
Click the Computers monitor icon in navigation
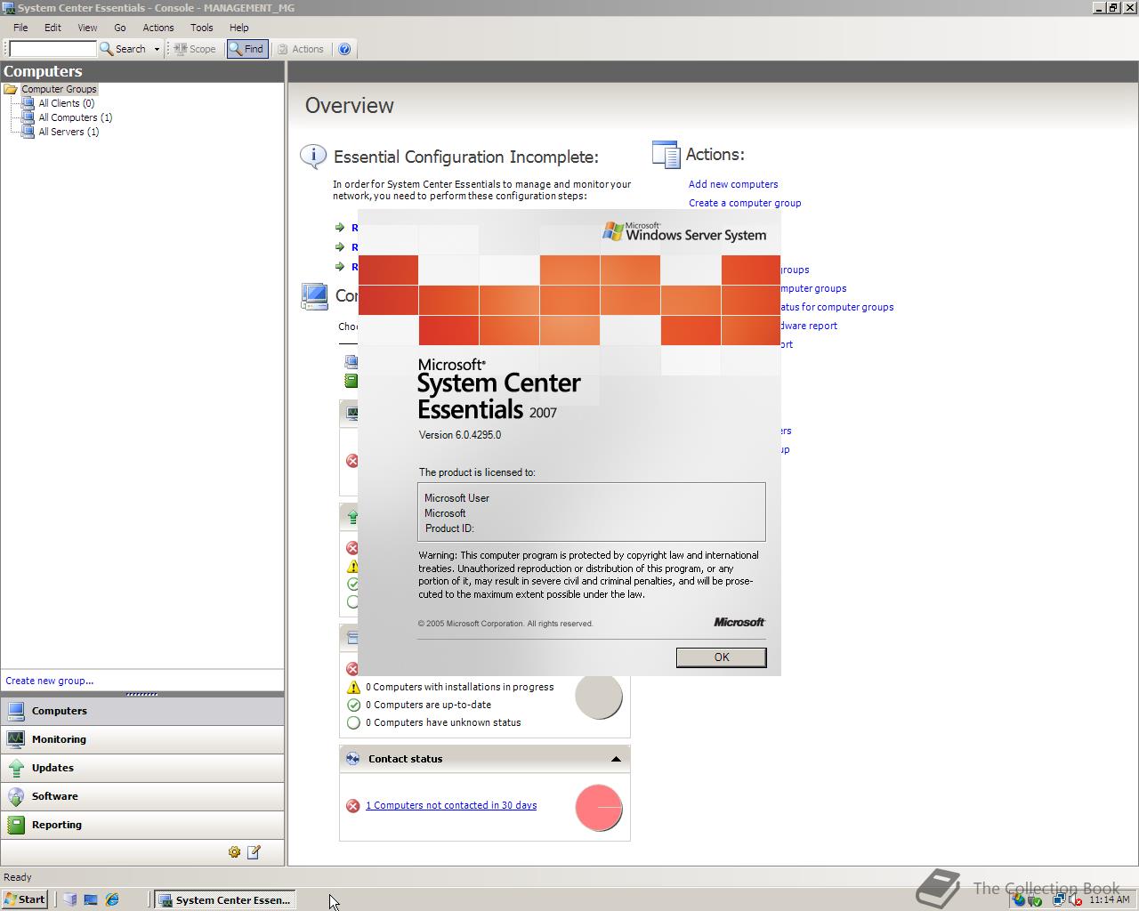tap(15, 711)
